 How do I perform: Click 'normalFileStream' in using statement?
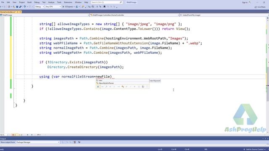click(x=77, y=76)
